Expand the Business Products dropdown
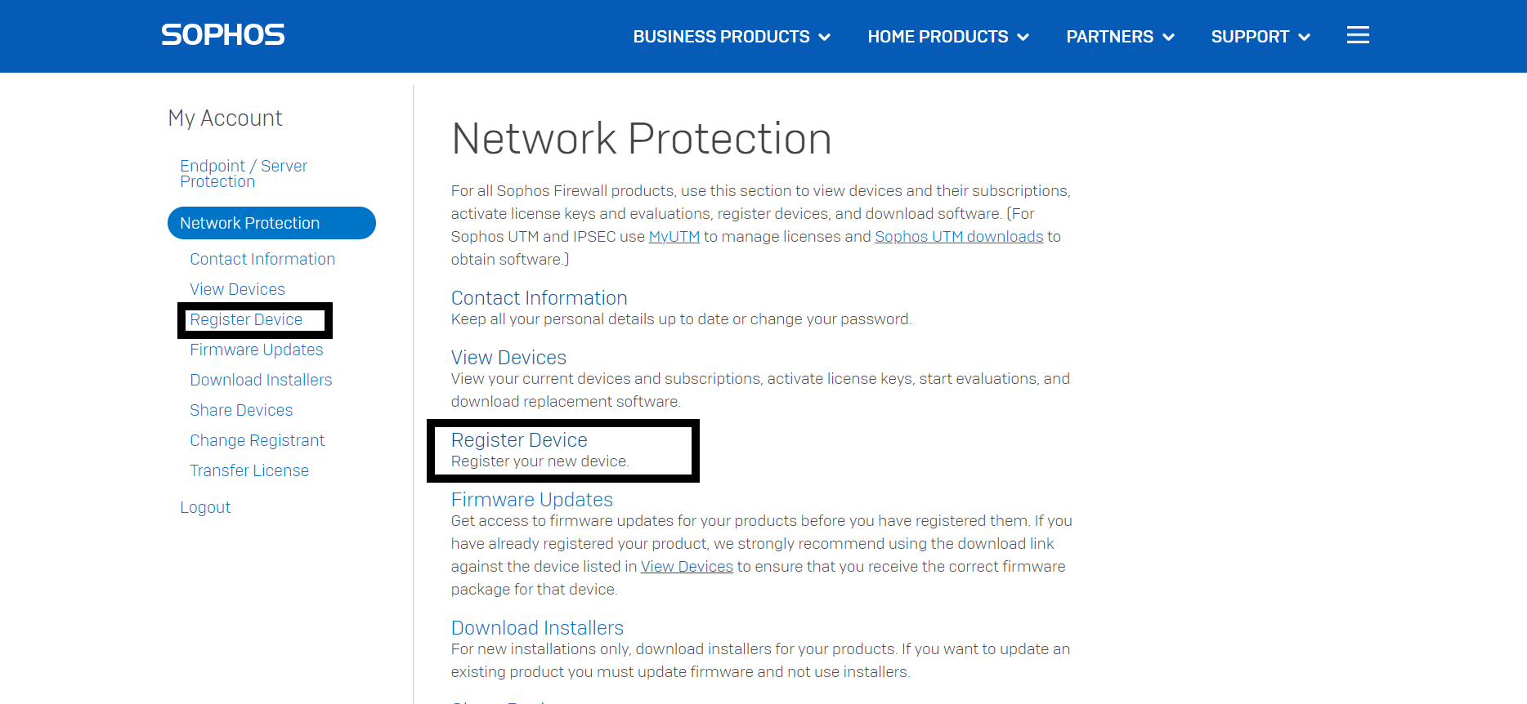Screen dimensions: 1527x704 pos(732,37)
